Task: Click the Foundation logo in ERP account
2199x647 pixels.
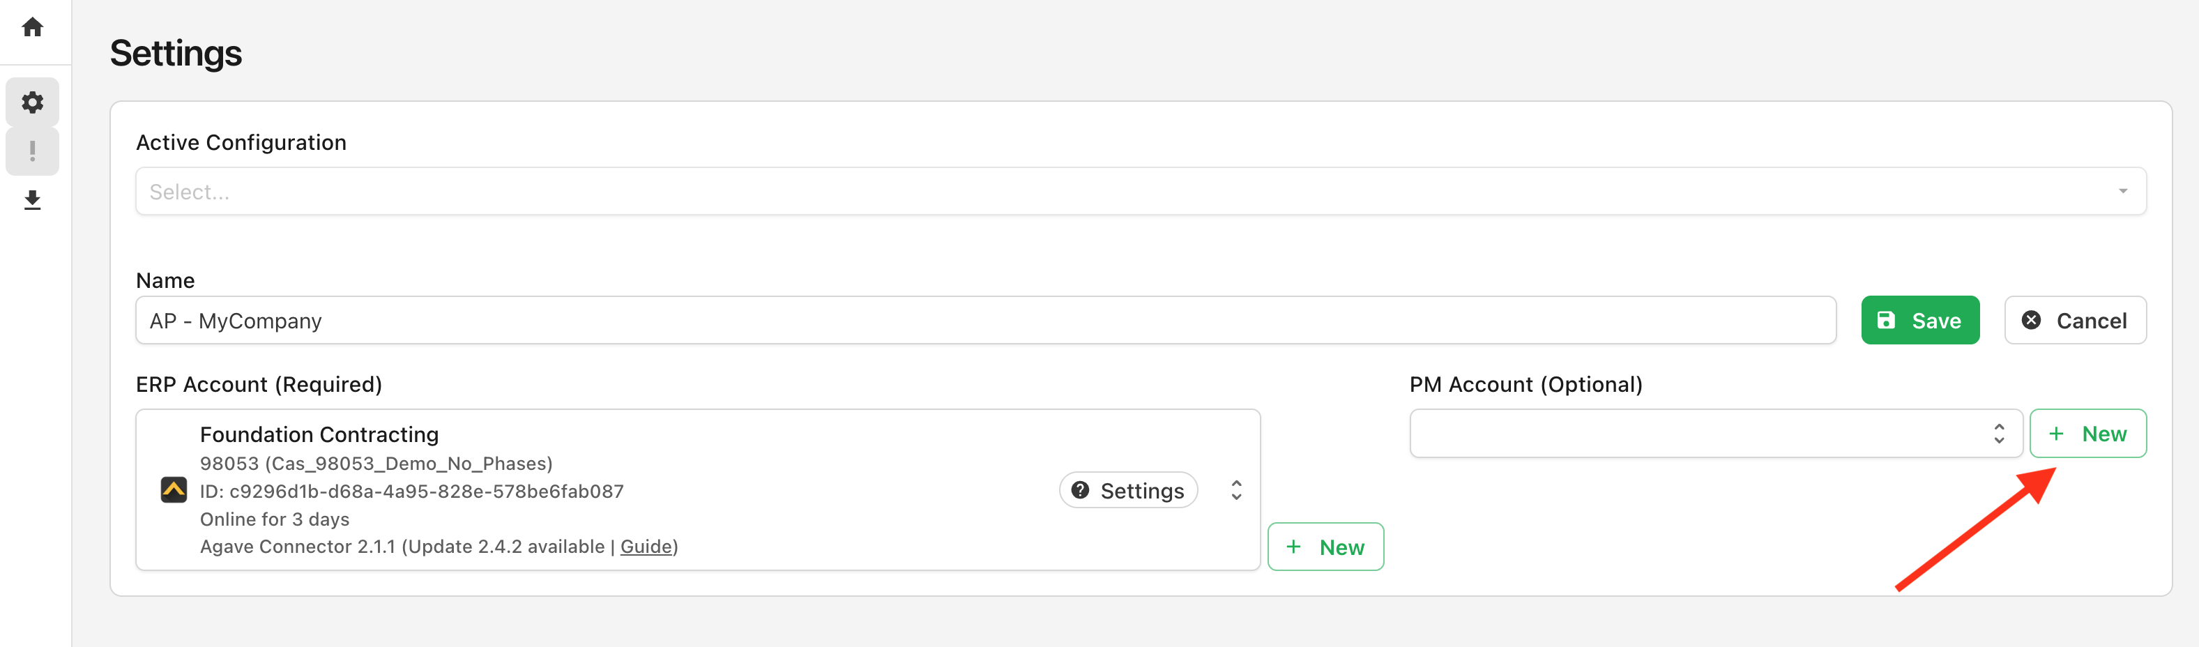Action: pyautogui.click(x=174, y=490)
